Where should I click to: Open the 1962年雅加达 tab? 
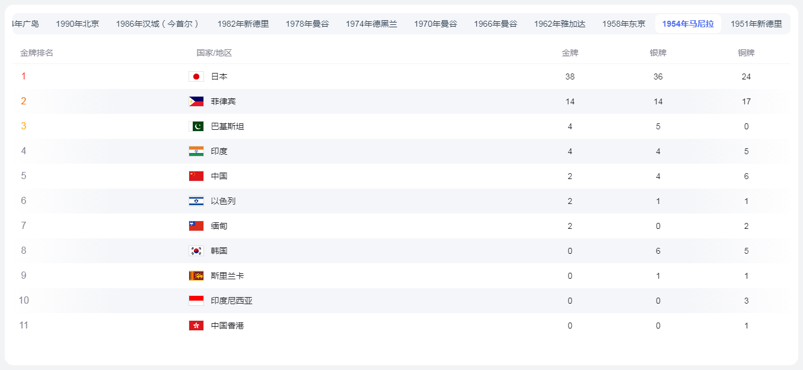coord(560,24)
